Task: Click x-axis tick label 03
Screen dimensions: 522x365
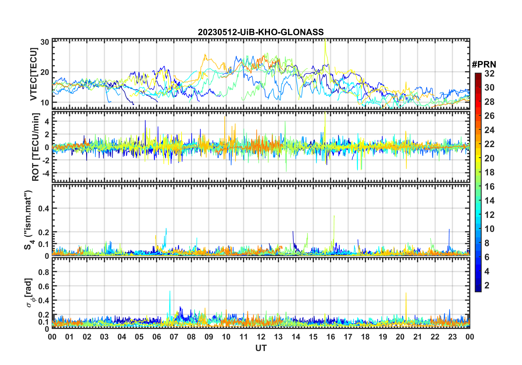Action: [x=104, y=337]
